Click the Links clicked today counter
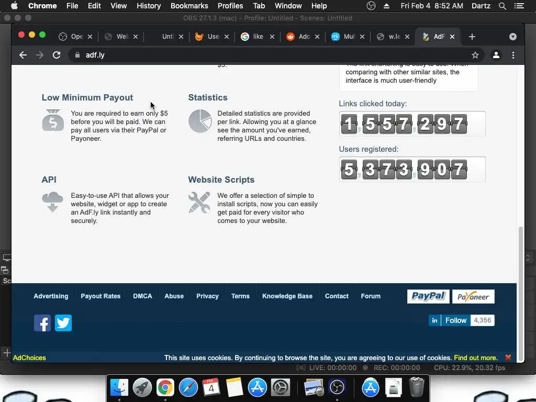The width and height of the screenshot is (536, 402). (412, 124)
